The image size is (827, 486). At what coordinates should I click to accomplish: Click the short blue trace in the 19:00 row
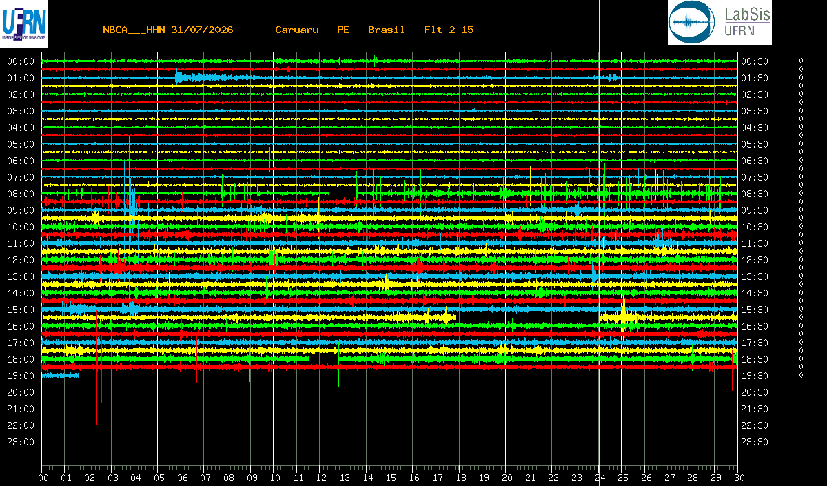tap(61, 375)
